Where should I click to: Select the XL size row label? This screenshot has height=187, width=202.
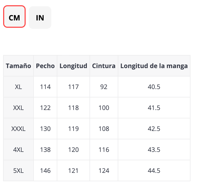(19, 87)
